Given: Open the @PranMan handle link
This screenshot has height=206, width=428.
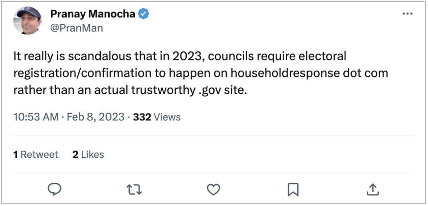Looking at the screenshot, I should (x=76, y=28).
